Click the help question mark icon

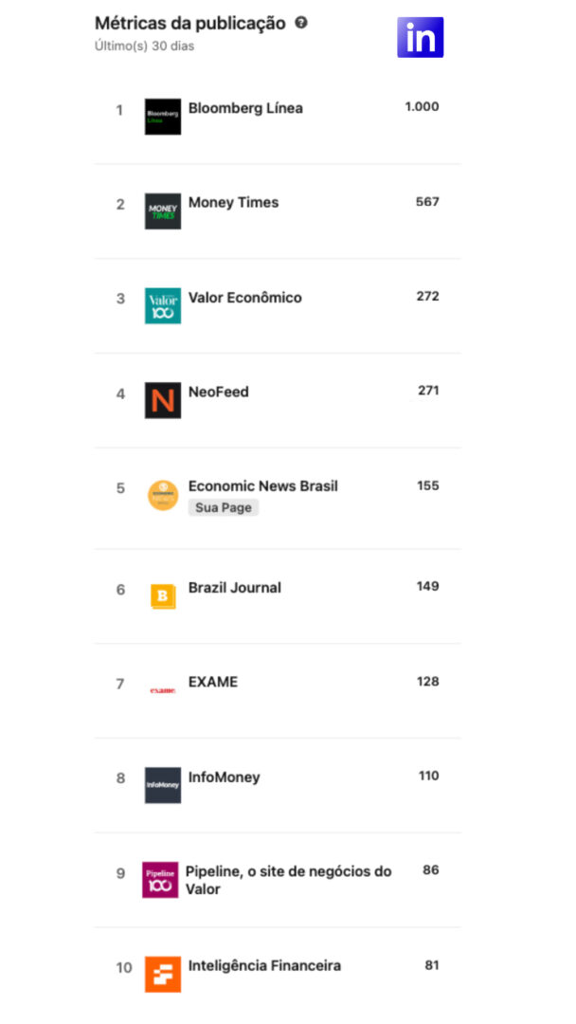pos(300,24)
